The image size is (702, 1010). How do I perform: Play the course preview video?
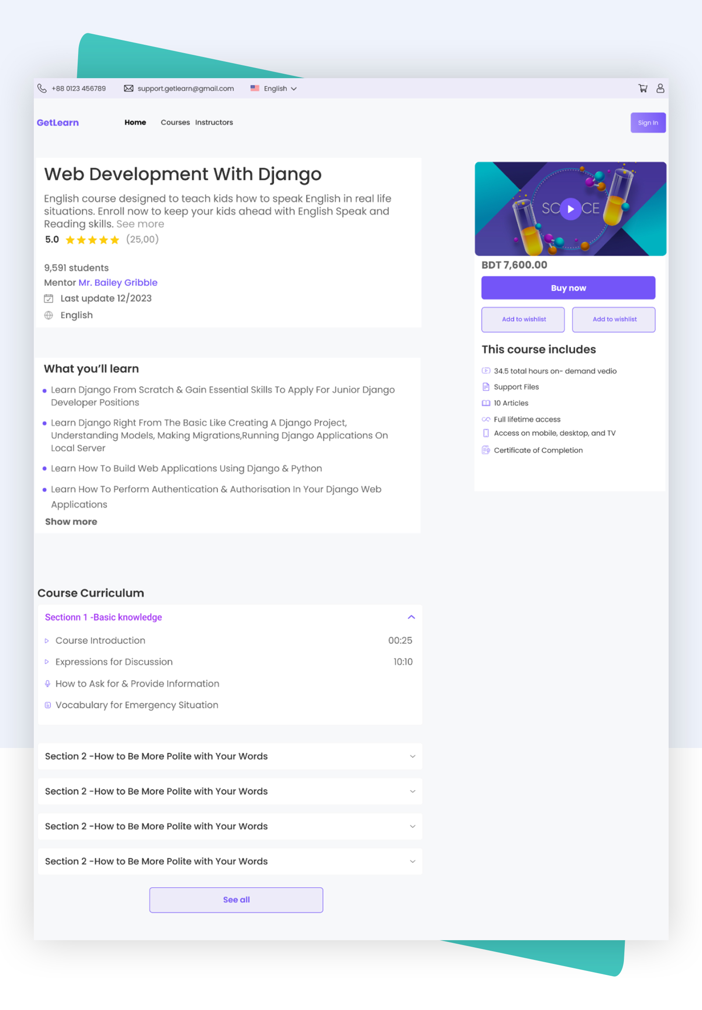point(570,209)
